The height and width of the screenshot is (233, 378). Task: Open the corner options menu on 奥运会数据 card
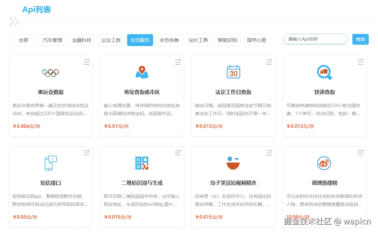click(x=86, y=62)
